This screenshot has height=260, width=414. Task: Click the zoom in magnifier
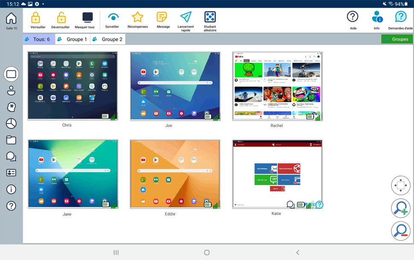click(400, 208)
